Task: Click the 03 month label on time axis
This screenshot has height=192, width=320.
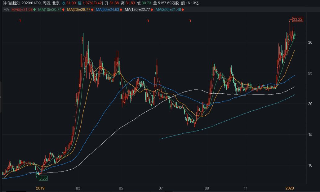Action: [78, 188]
